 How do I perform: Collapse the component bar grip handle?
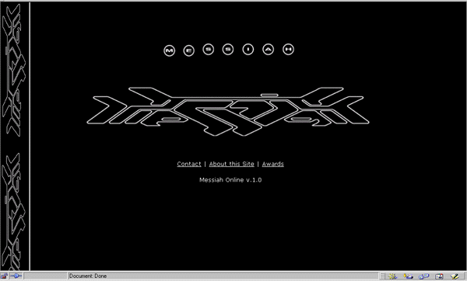(382, 276)
